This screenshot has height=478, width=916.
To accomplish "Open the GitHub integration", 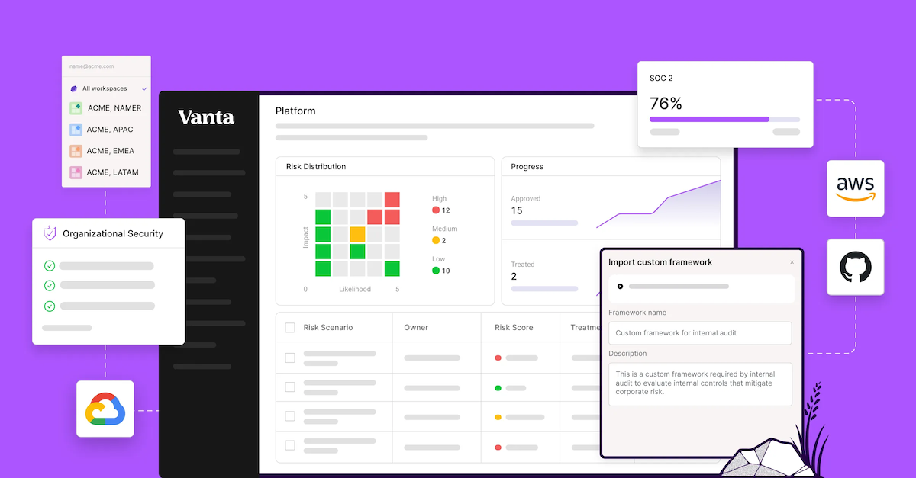I will coord(856,267).
